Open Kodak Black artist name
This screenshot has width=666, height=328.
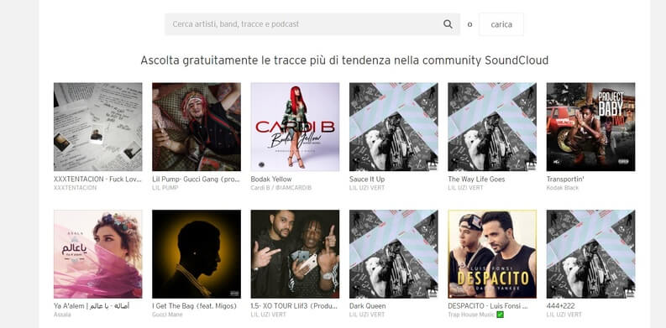tap(563, 188)
